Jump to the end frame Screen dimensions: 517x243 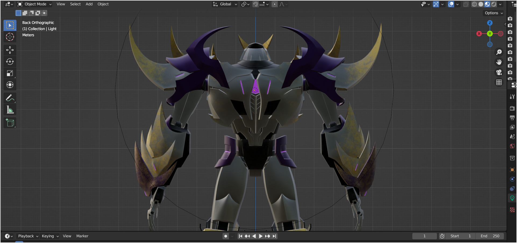274,236
